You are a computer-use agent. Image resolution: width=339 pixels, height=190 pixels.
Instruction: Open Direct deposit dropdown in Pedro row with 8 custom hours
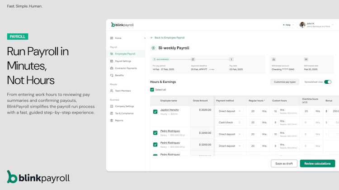(230, 146)
